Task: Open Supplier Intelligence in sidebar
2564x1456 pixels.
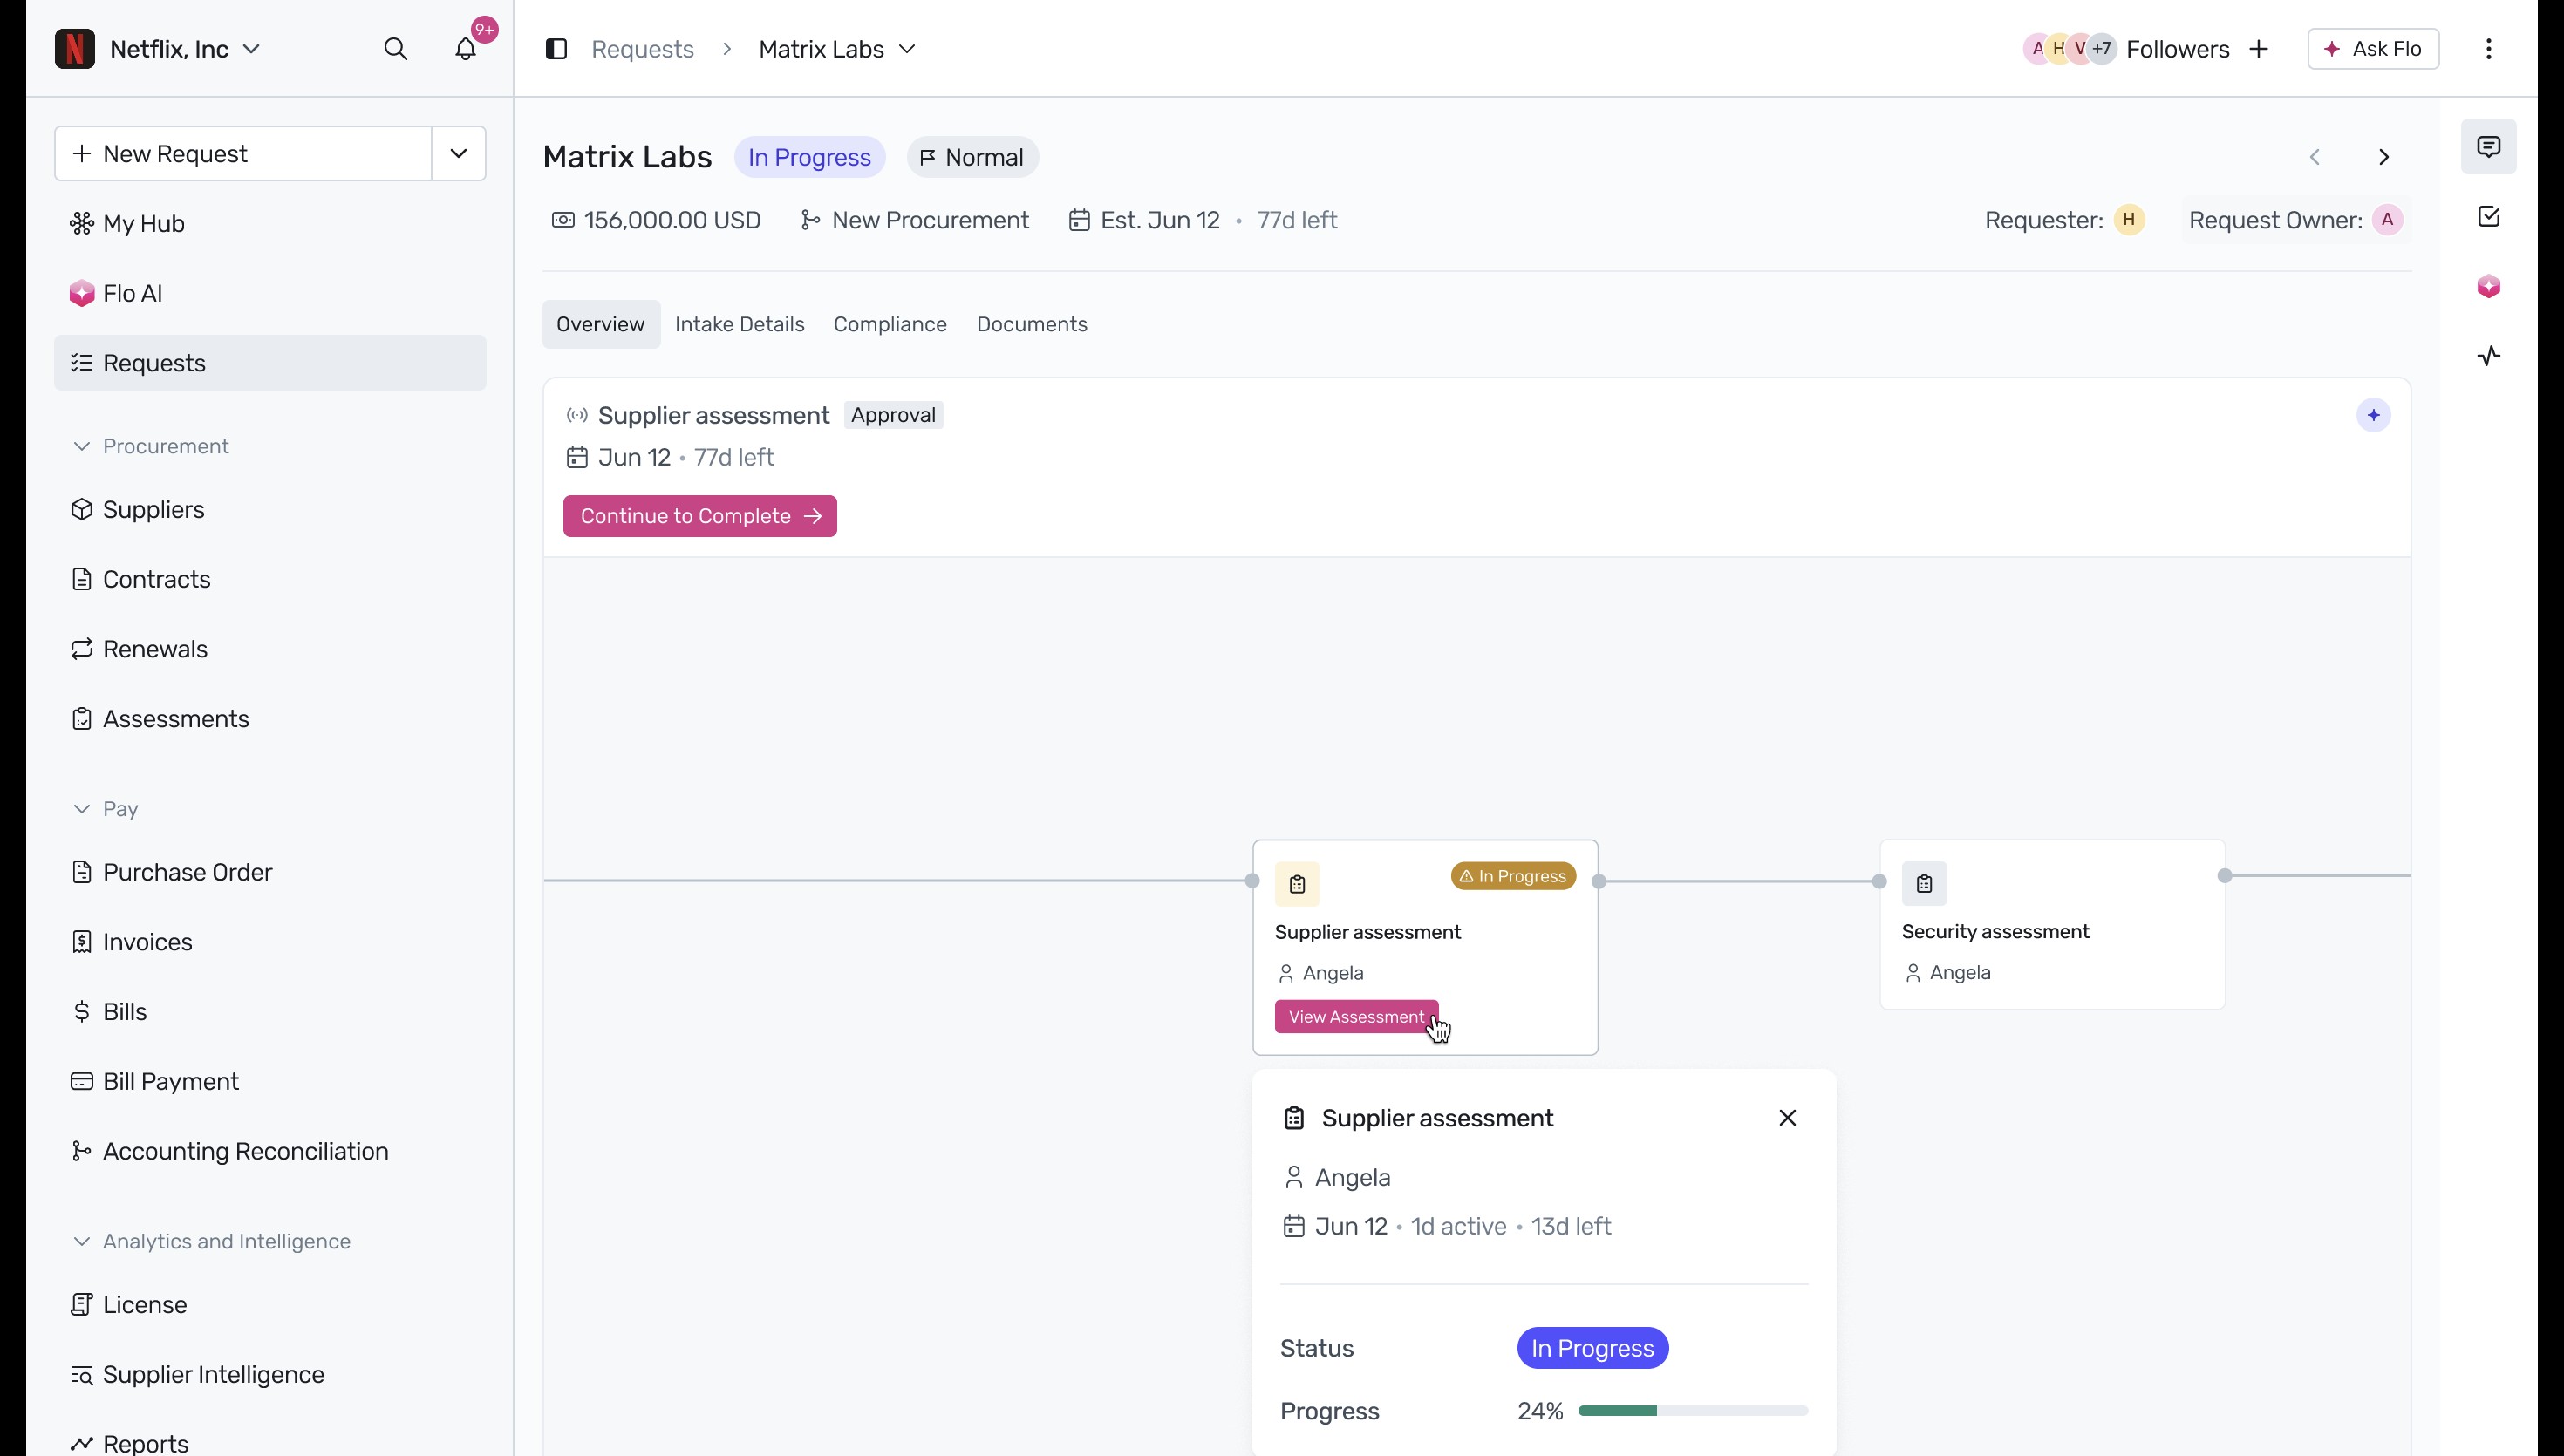Action: [x=270, y=1374]
